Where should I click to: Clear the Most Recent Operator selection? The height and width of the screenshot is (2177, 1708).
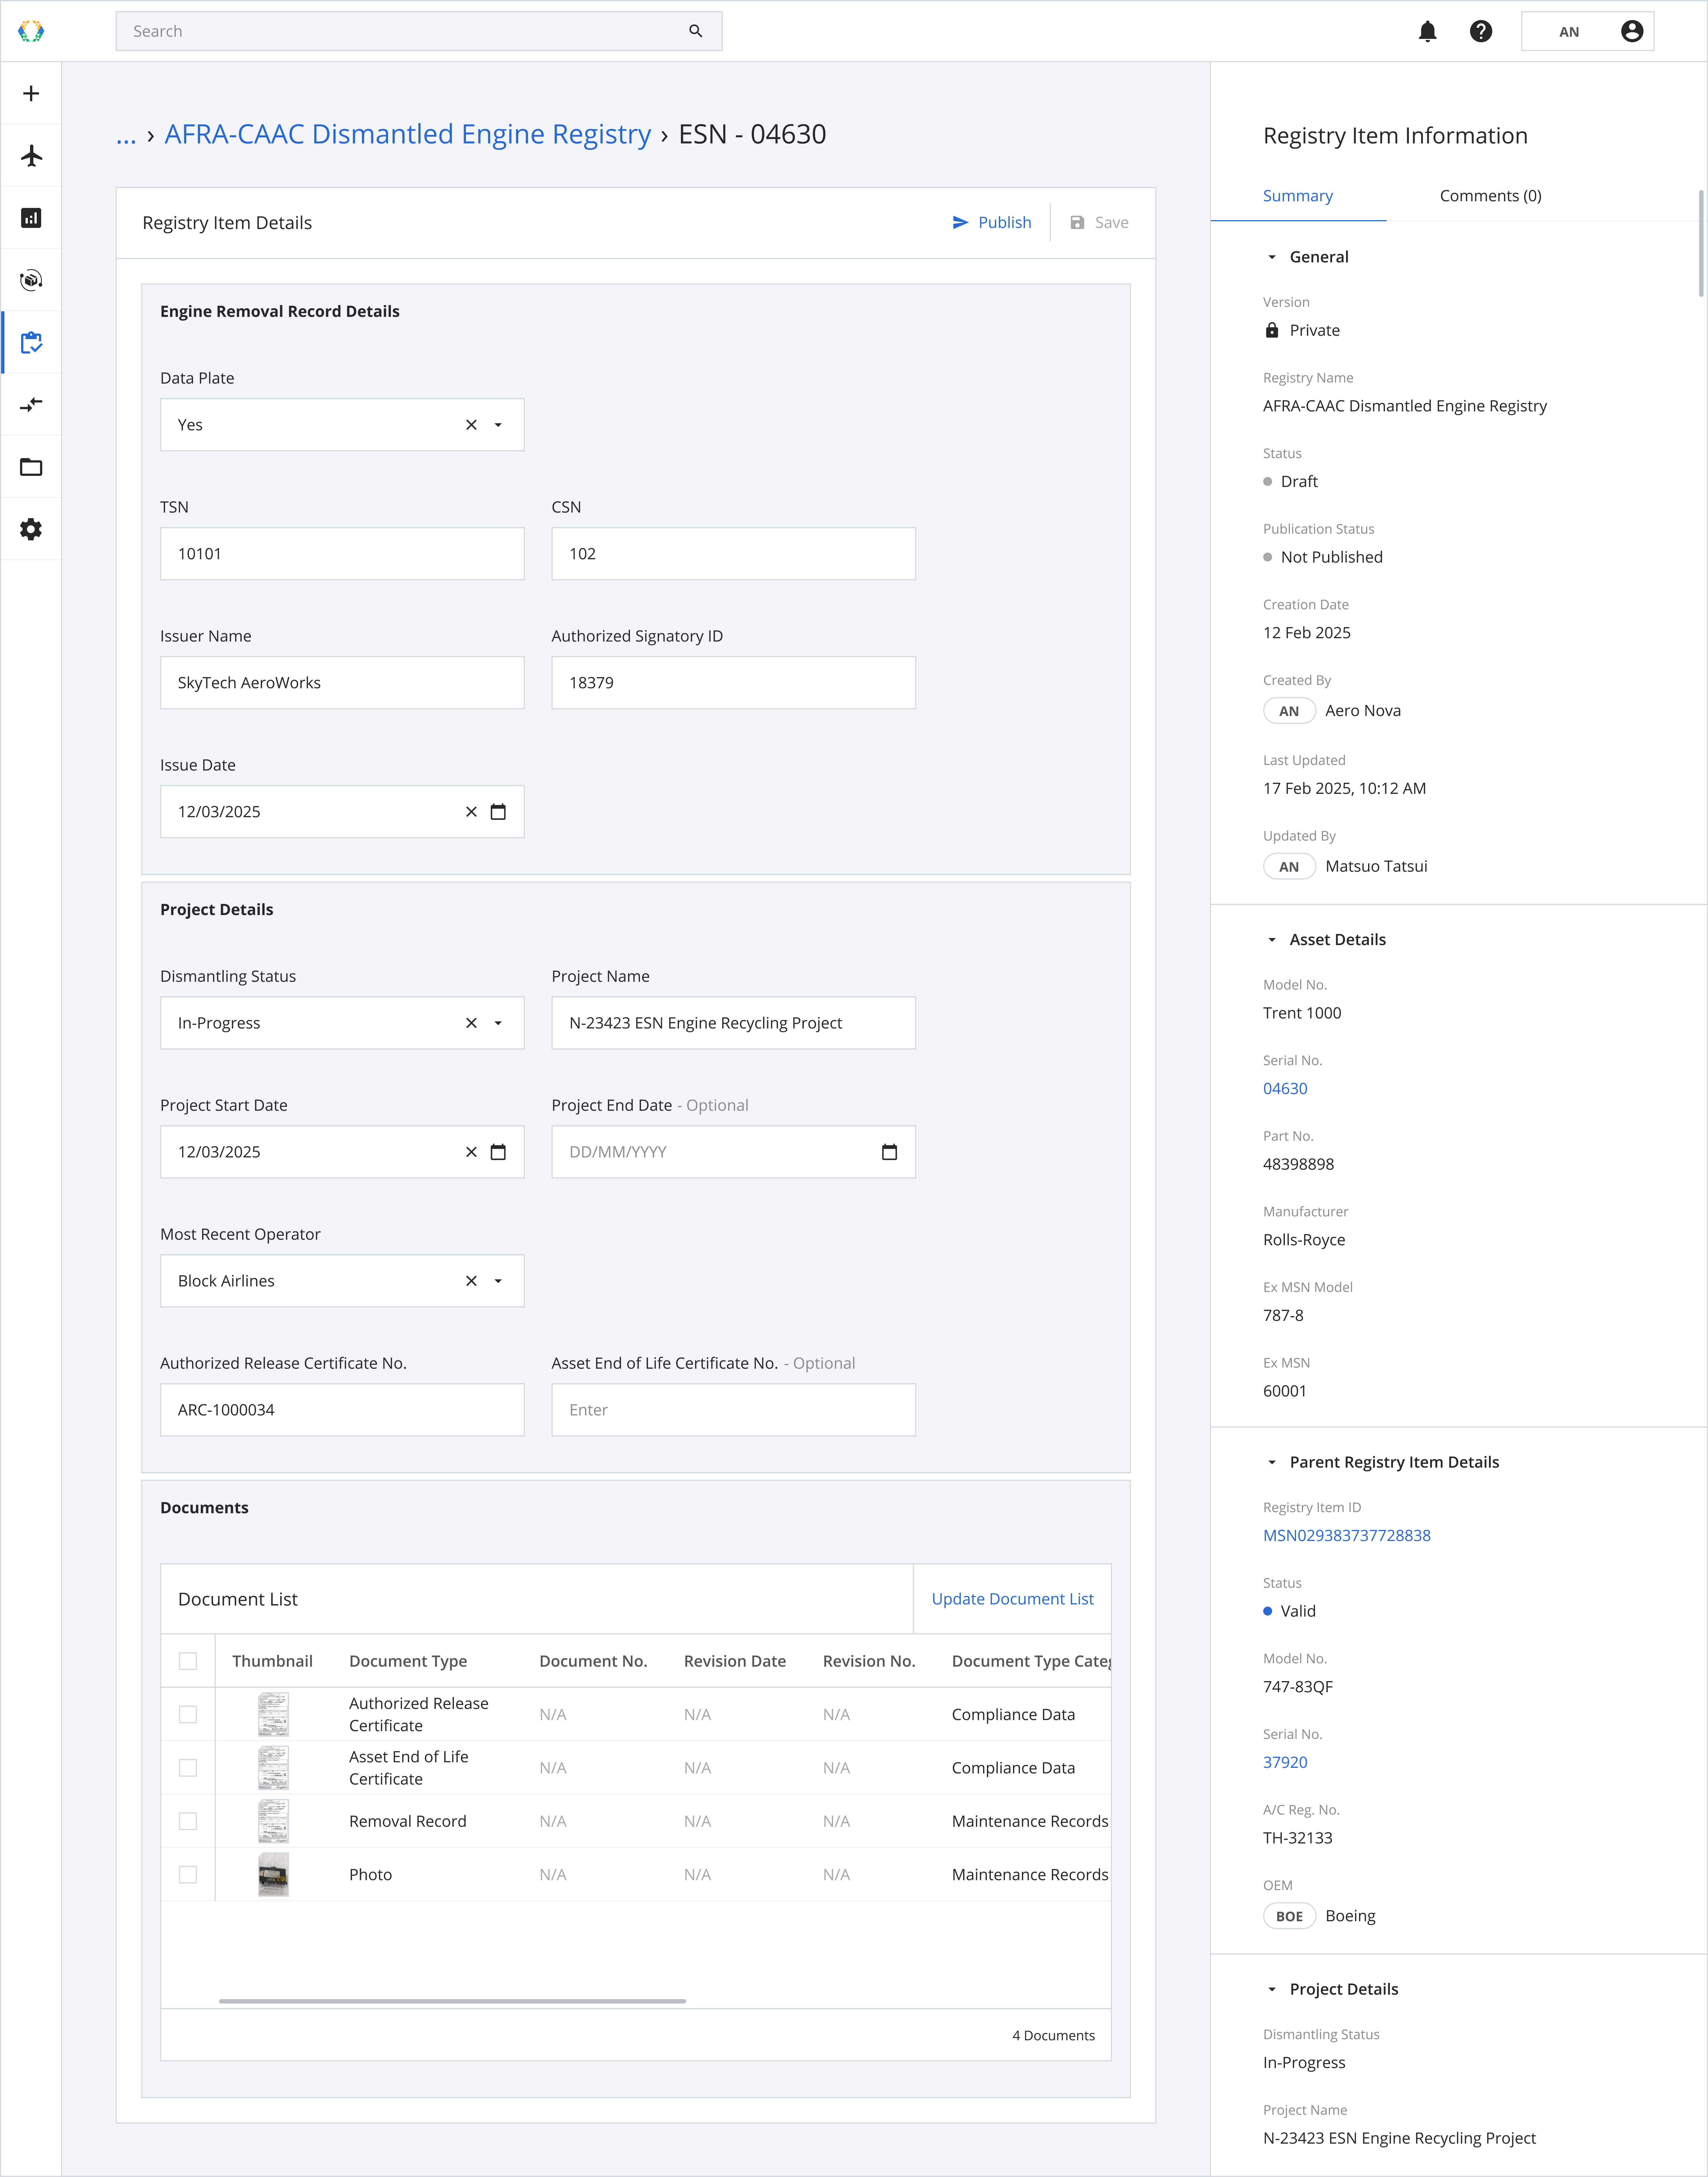tap(471, 1281)
